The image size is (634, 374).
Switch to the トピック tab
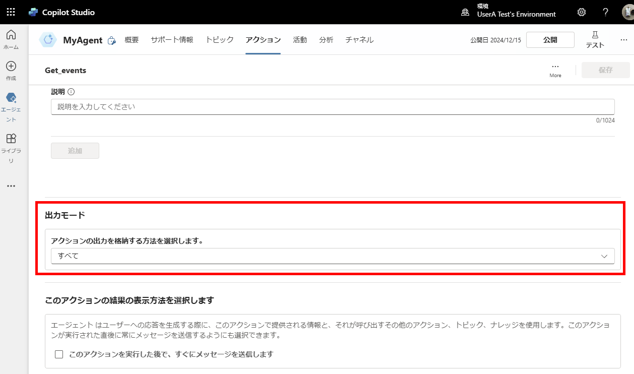[x=219, y=40]
